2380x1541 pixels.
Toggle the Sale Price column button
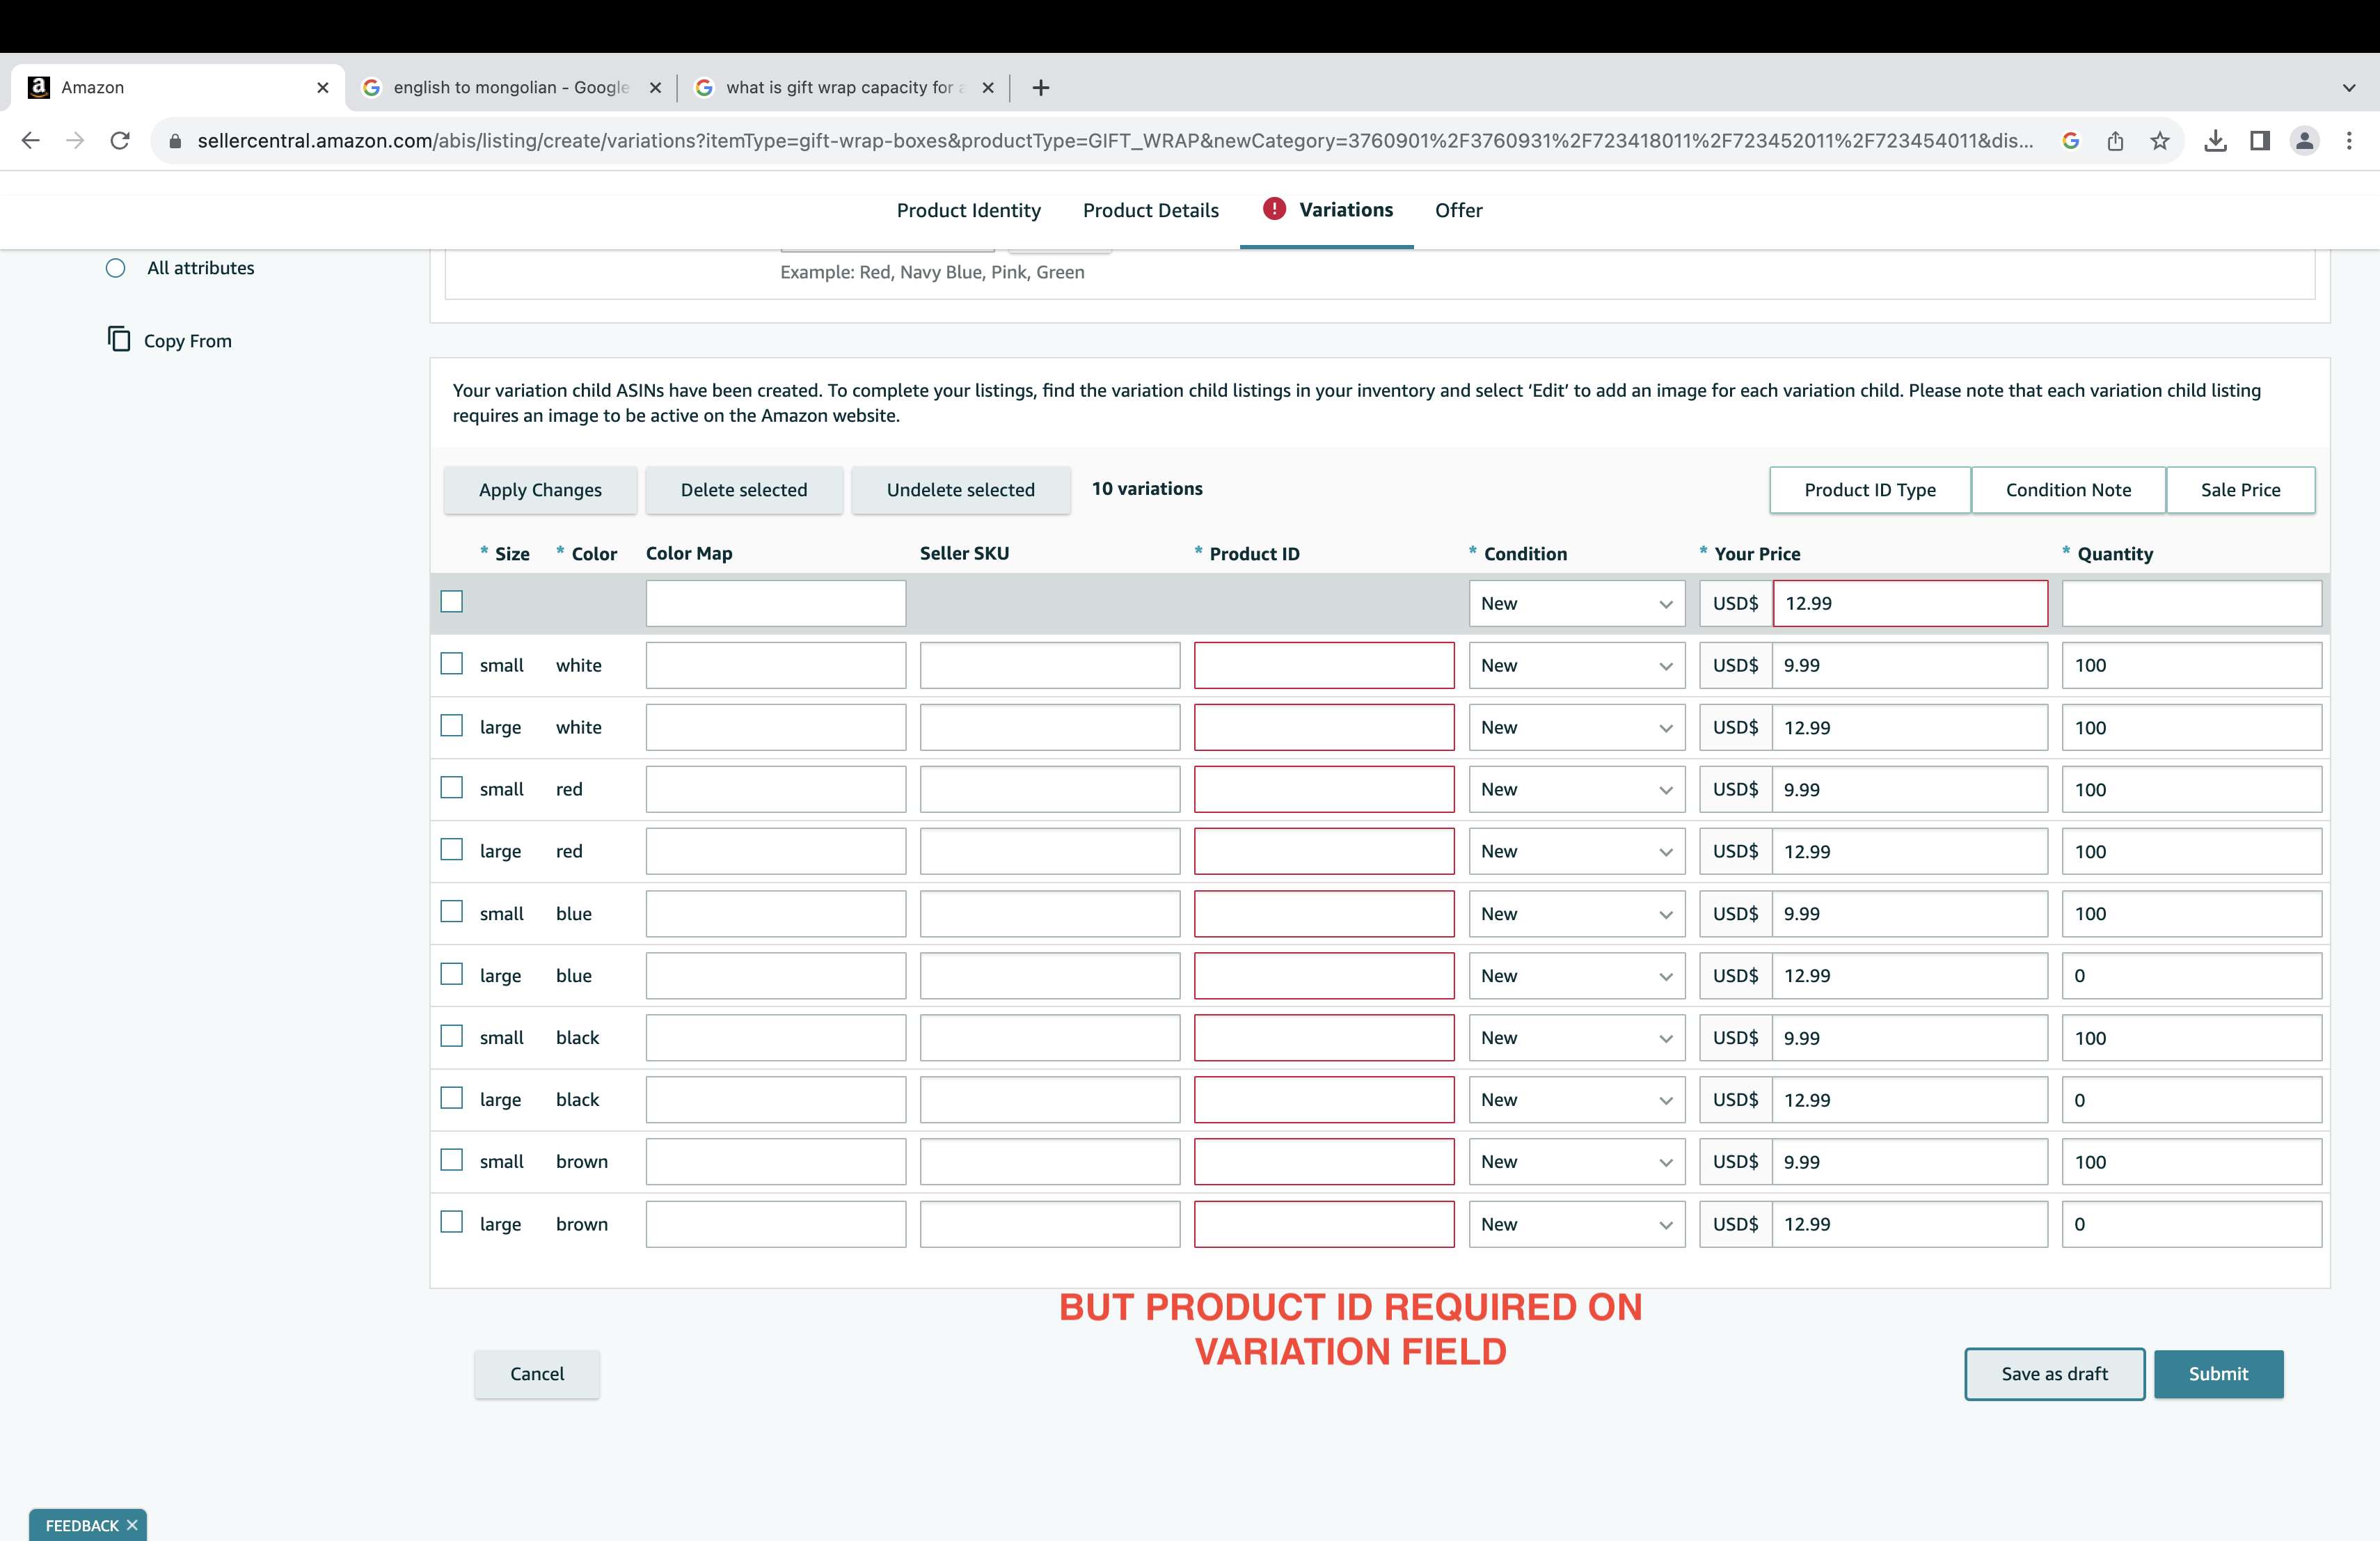click(2240, 490)
